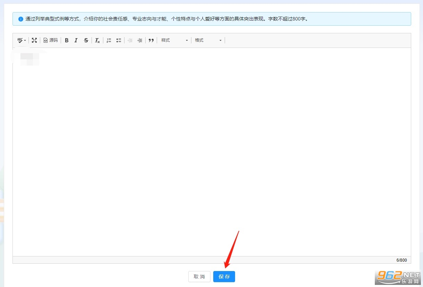Open the 样式 styles dropdown
The width and height of the screenshot is (423, 287).
click(x=174, y=40)
